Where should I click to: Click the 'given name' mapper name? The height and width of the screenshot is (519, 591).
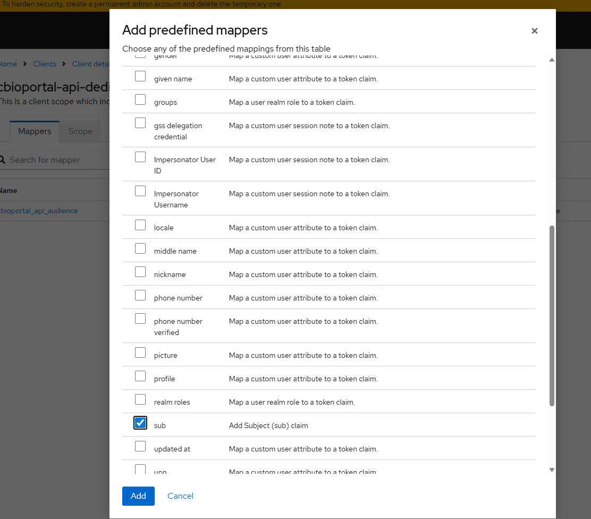pyautogui.click(x=173, y=79)
